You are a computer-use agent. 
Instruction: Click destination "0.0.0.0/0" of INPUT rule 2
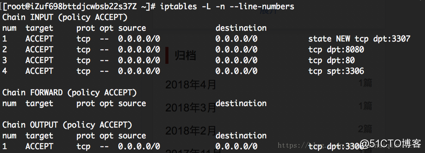(236, 50)
